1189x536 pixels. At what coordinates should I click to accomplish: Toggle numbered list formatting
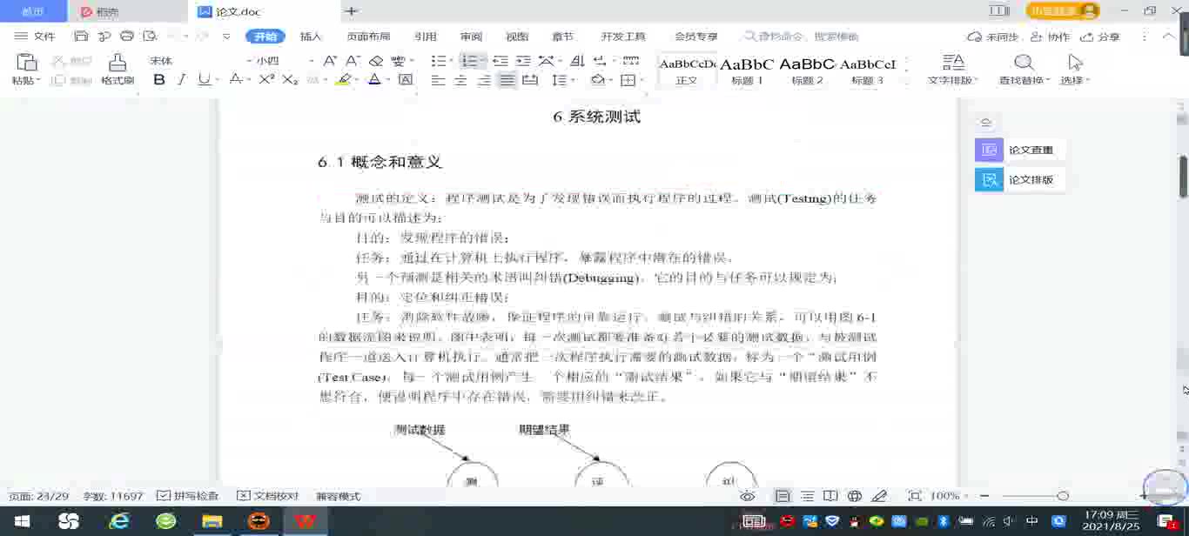(x=469, y=61)
